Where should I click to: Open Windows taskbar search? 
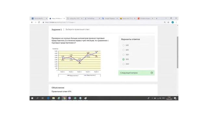tap(37, 98)
